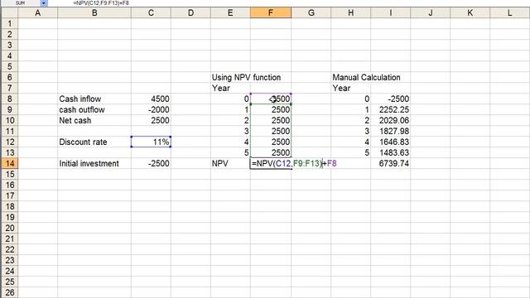Select row 25 header
This screenshot has height=298, width=530.
[x=9, y=281]
